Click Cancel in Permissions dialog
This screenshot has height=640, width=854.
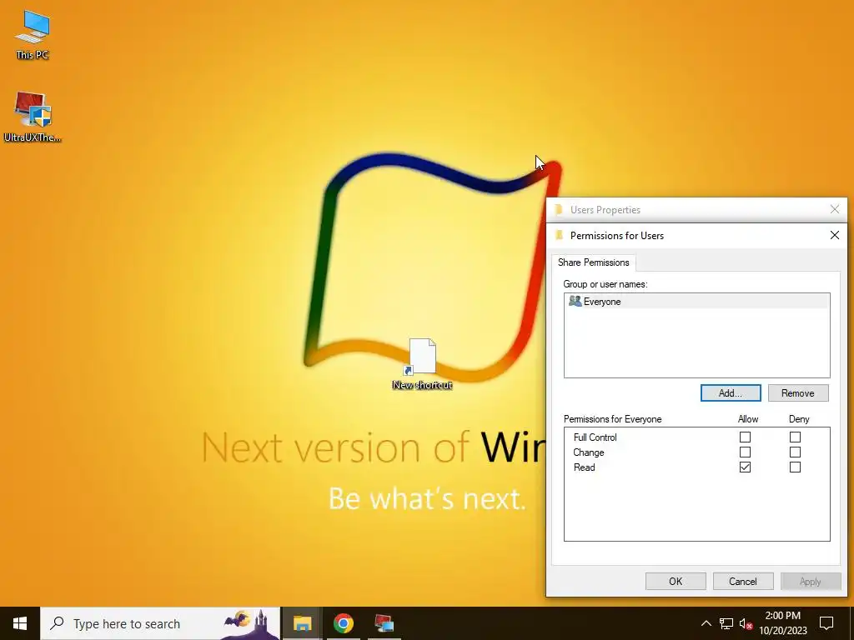point(743,581)
